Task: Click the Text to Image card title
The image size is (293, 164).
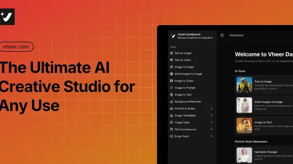Action: (x=263, y=82)
